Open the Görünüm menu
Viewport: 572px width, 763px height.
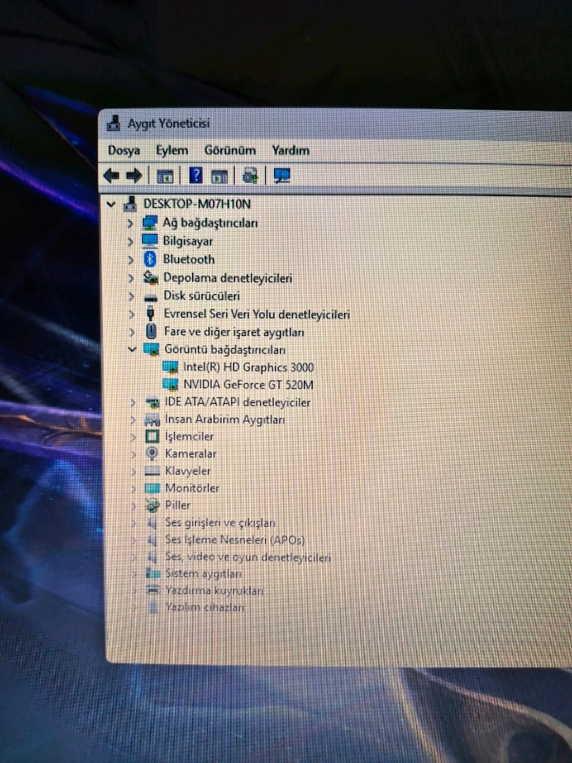230,151
